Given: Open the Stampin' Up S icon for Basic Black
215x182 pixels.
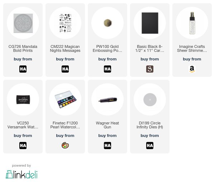Looking at the screenshot, I should pyautogui.click(x=150, y=69).
